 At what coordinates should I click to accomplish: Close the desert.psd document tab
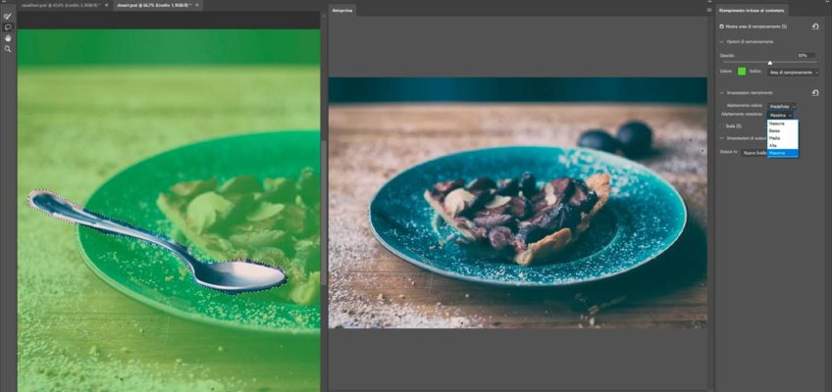click(197, 5)
